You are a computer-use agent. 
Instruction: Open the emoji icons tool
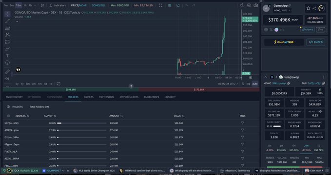tap(8, 63)
